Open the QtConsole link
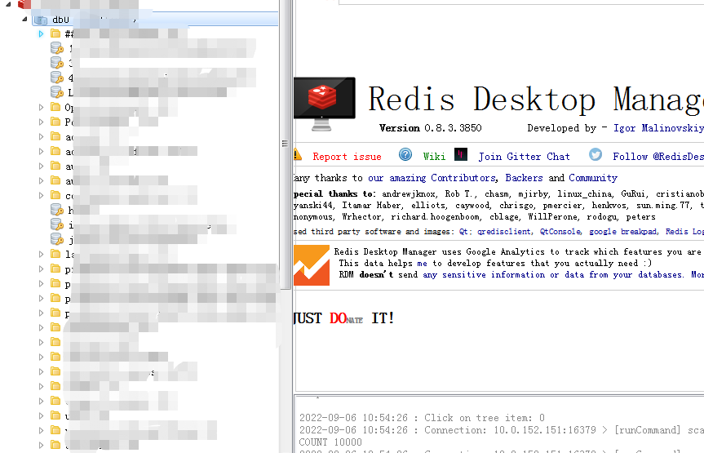Image resolution: width=704 pixels, height=453 pixels. click(x=560, y=232)
